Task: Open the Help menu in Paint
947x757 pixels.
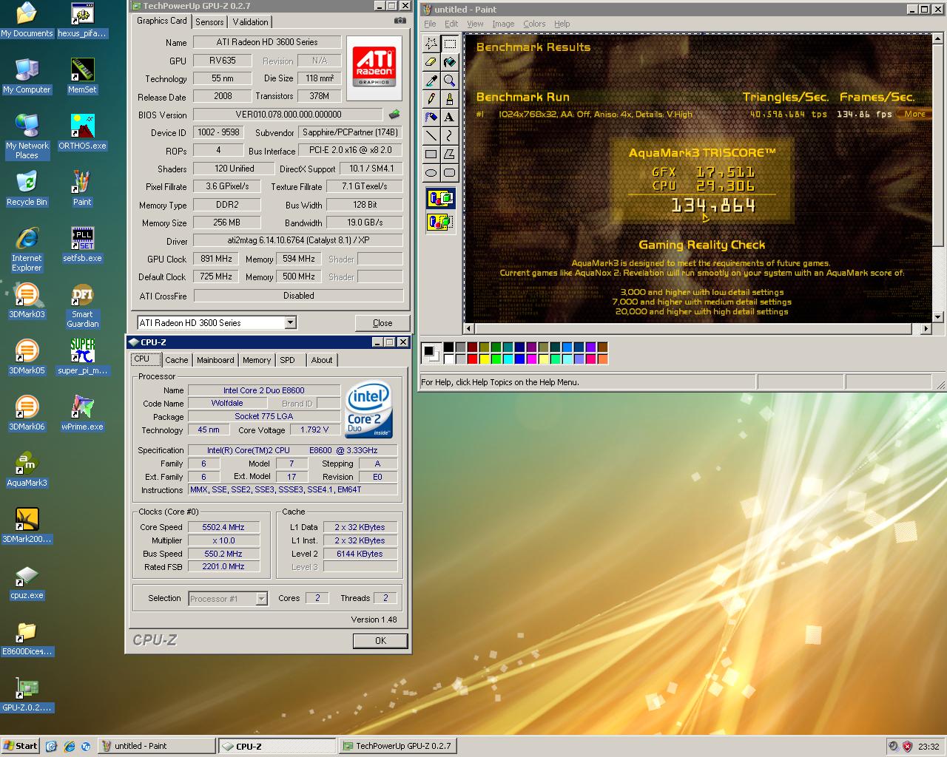Action: click(562, 24)
